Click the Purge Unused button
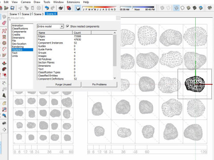Image resolution: width=214 pixels, height=160 pixels. 63,84
